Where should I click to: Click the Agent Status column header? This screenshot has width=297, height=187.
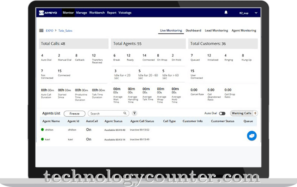pos(113,121)
